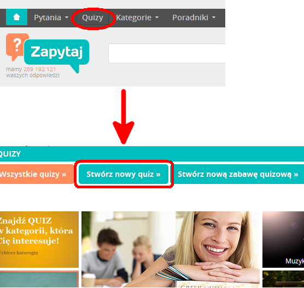Open the Quizy menu item
304x288 pixels.
coord(92,18)
